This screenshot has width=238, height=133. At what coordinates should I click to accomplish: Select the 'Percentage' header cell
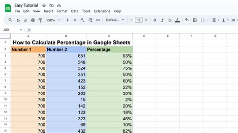click(x=109, y=50)
